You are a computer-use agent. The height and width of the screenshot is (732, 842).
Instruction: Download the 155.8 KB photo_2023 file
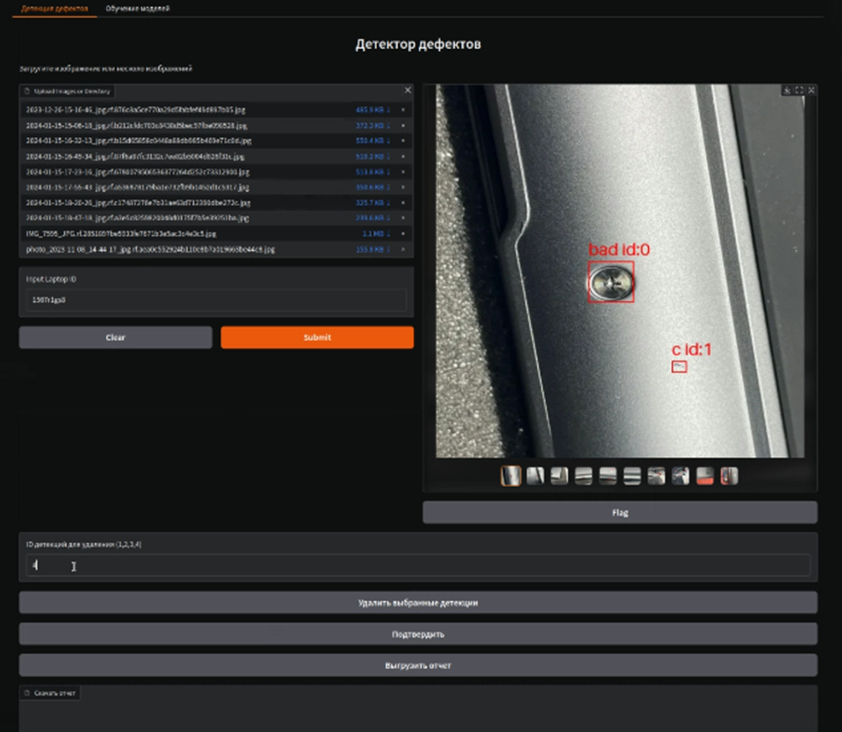coord(373,249)
